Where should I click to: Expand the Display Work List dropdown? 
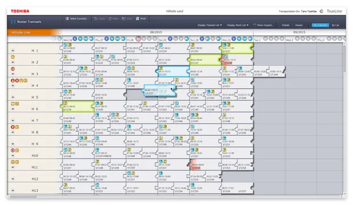238,25
